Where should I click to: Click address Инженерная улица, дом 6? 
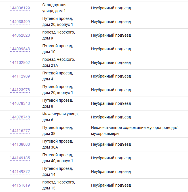click(60, 117)
